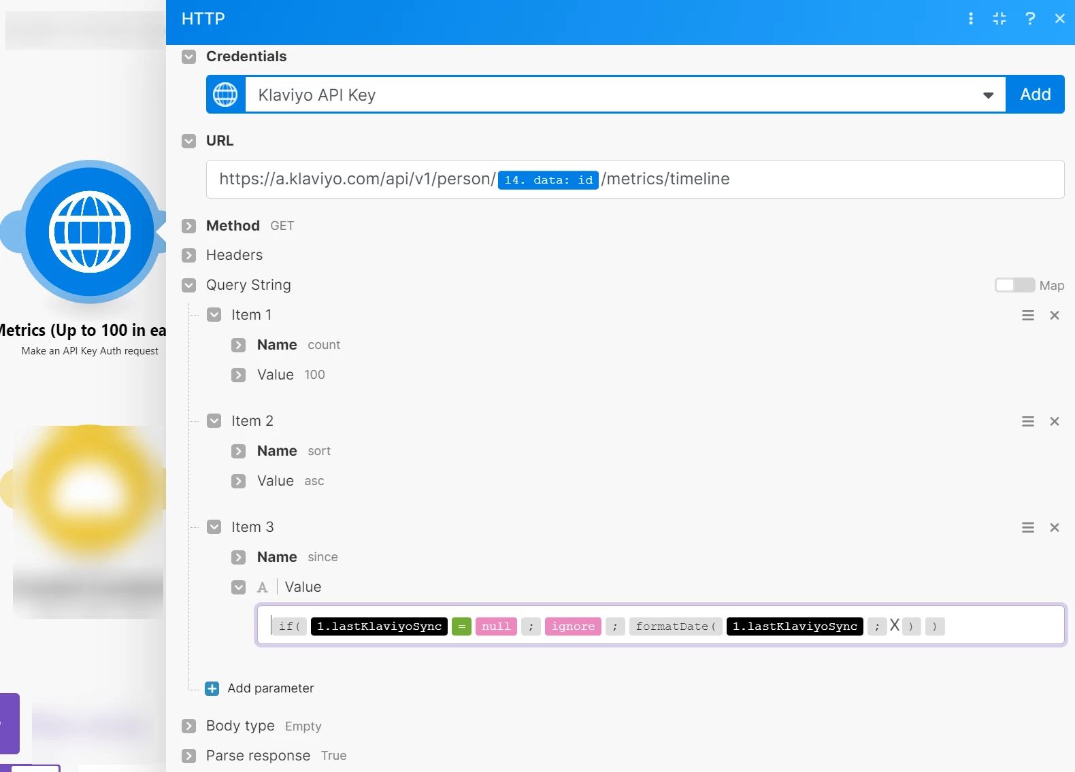Screen dimensions: 1075x772
Task: Collapse the Item 3 Value field
Action: click(239, 587)
